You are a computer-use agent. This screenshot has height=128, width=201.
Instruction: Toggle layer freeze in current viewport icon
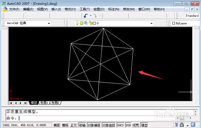tap(86, 23)
